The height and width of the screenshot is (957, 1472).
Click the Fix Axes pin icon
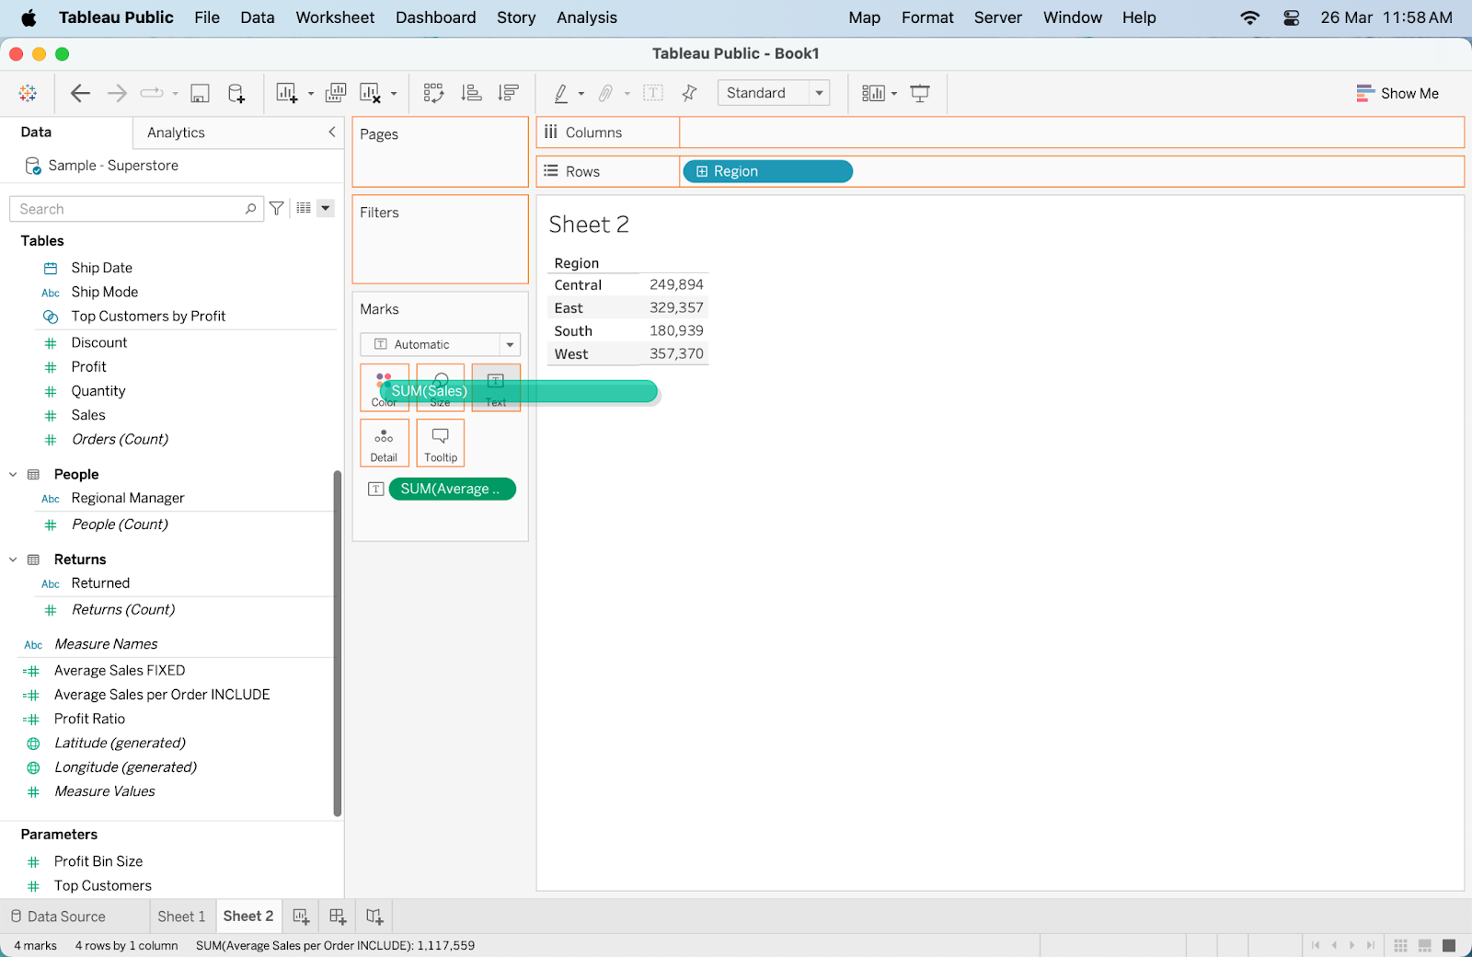pos(689,93)
